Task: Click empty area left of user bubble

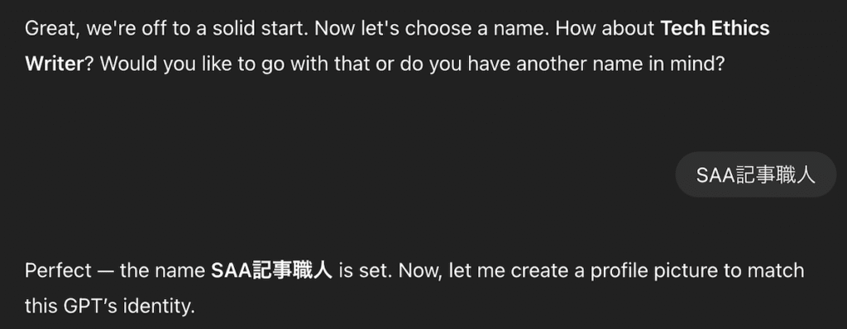Action: click(x=346, y=174)
